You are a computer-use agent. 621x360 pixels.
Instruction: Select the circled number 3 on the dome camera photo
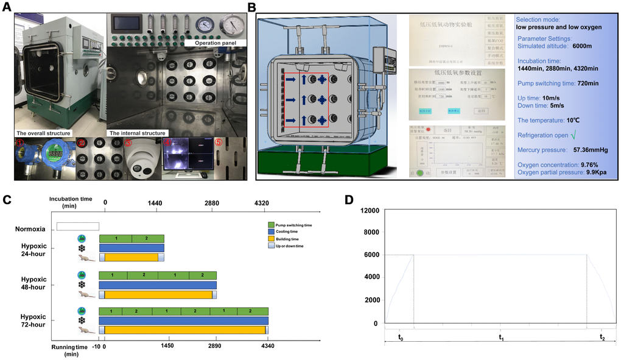(x=128, y=144)
